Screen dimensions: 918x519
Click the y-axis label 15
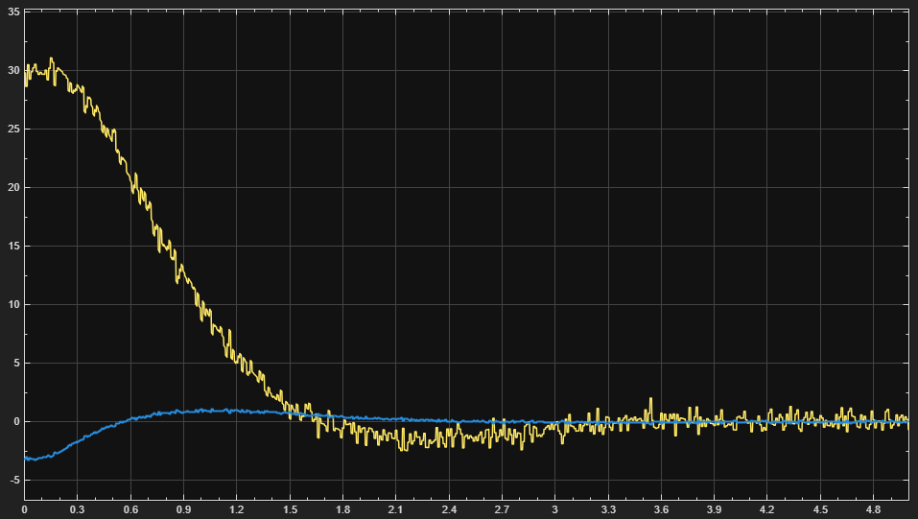tap(13, 246)
